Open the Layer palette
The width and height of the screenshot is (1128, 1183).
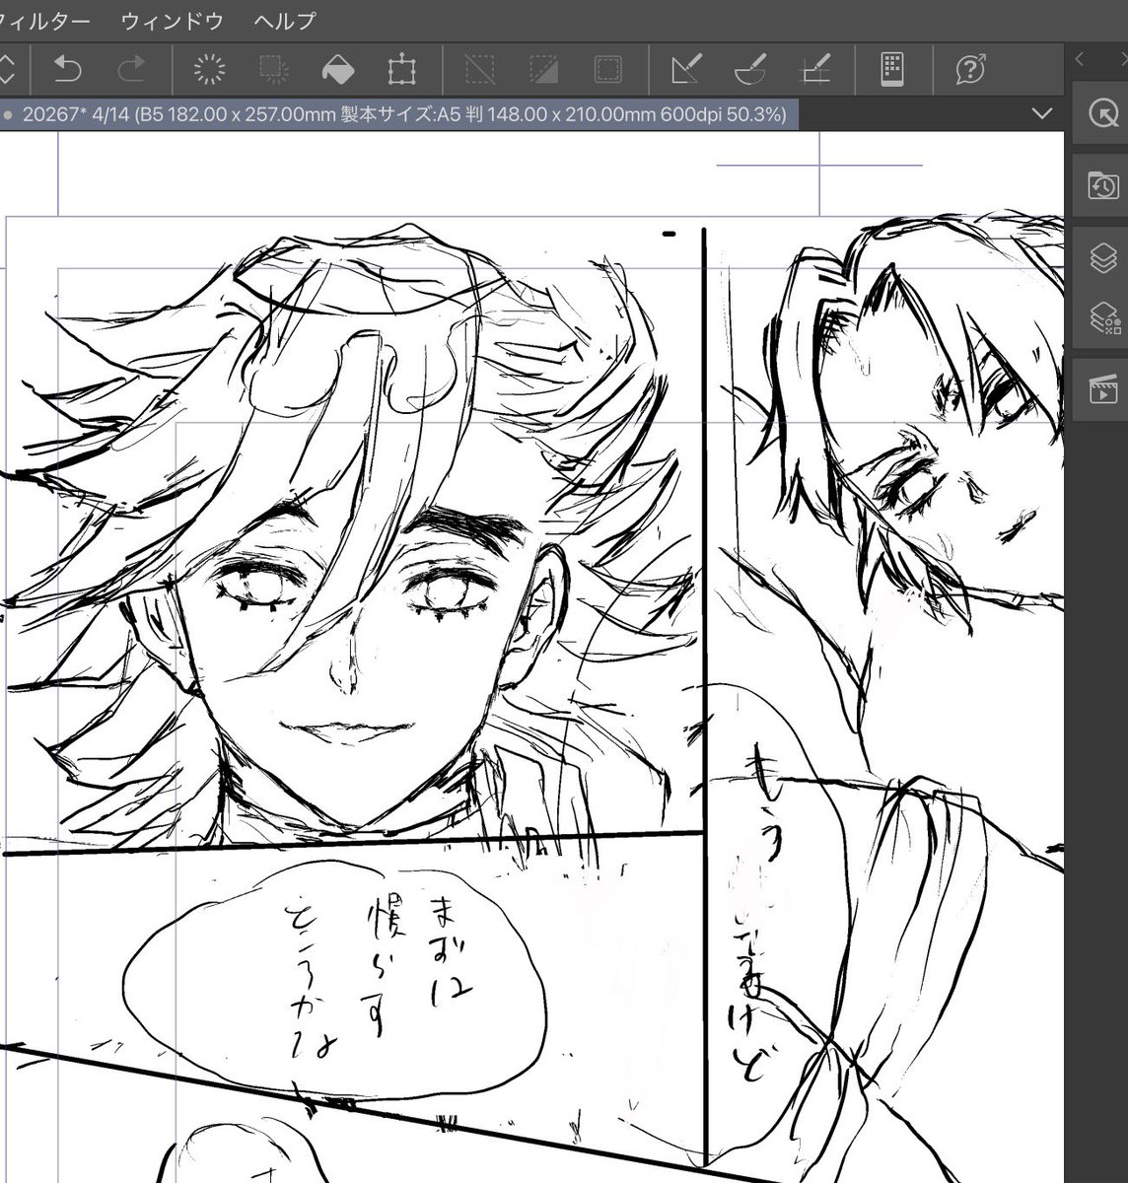(1102, 258)
